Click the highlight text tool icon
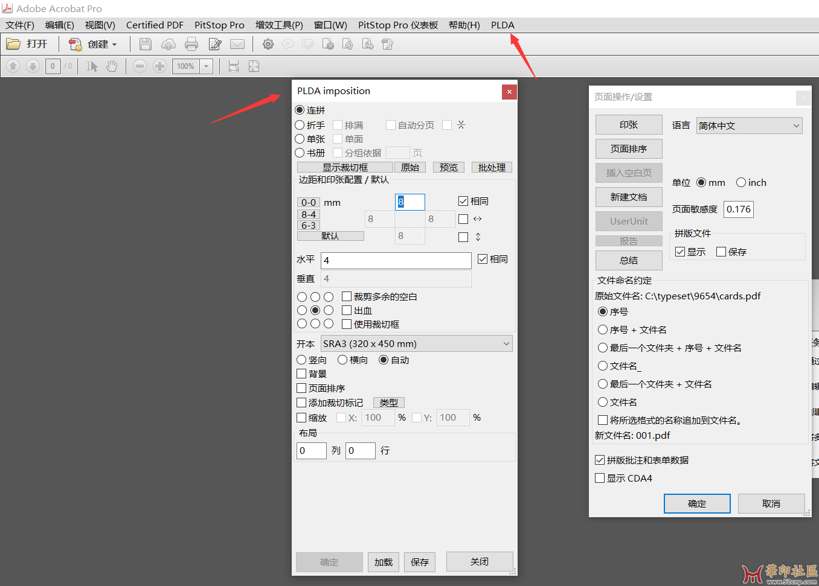This screenshot has height=586, width=819. tap(308, 44)
